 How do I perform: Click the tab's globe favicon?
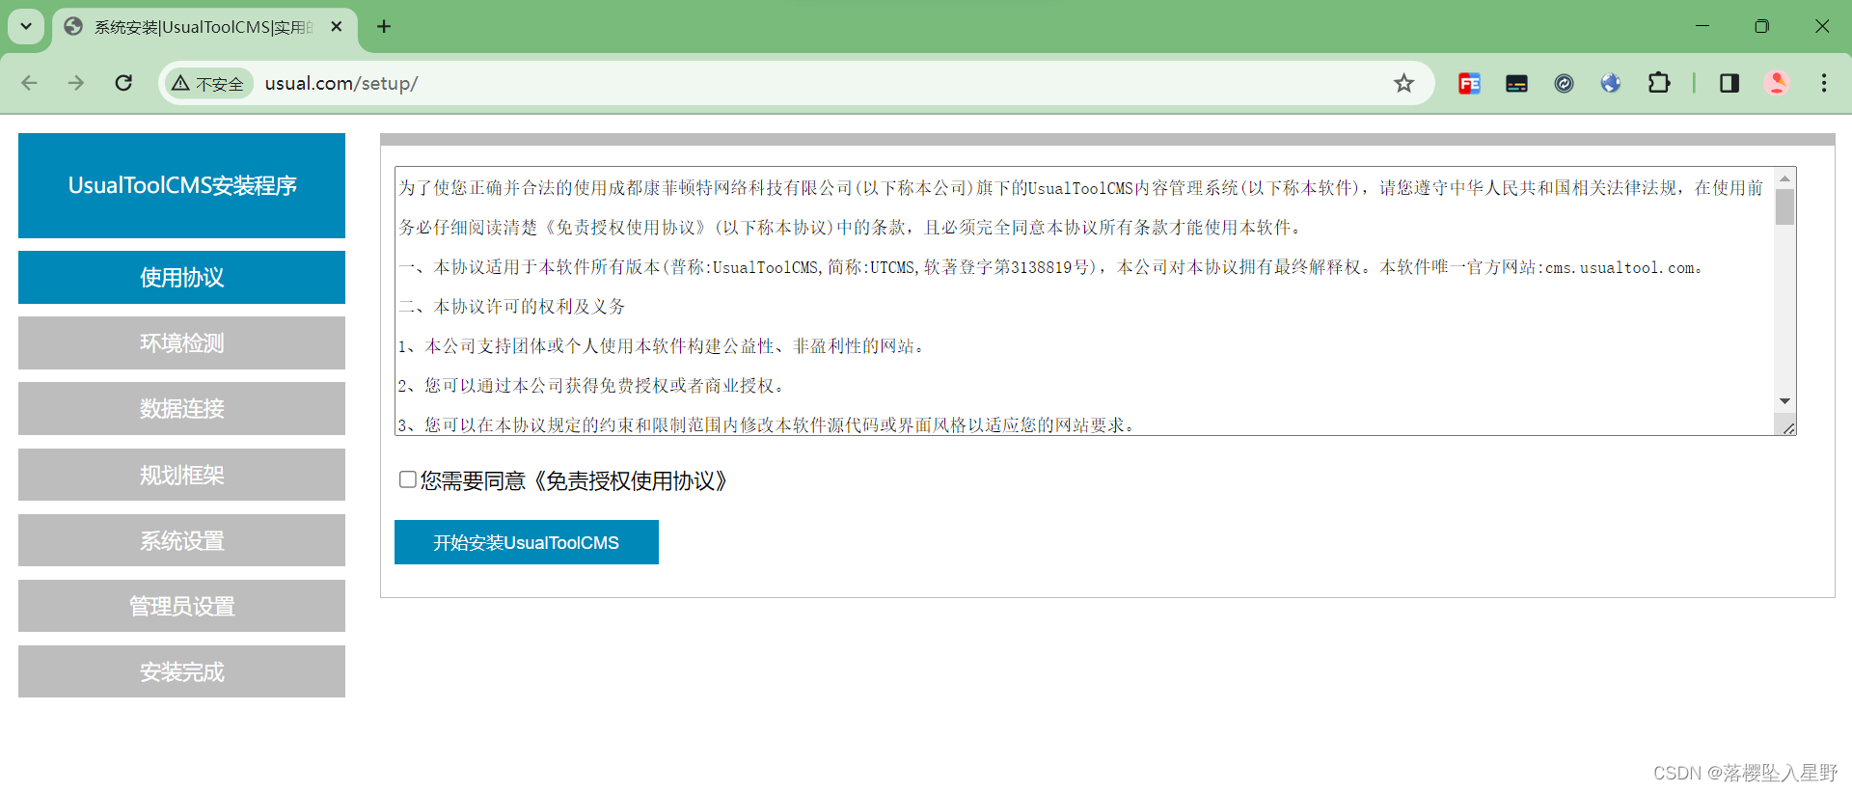tap(73, 27)
